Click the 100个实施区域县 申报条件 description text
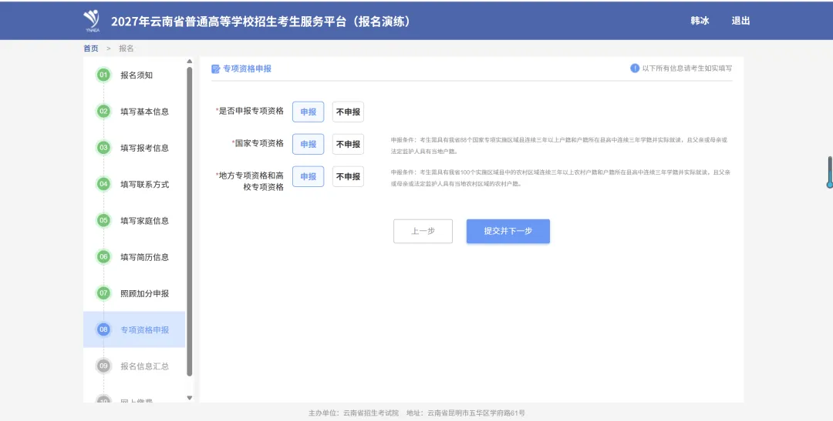833x421 pixels. tap(561, 178)
